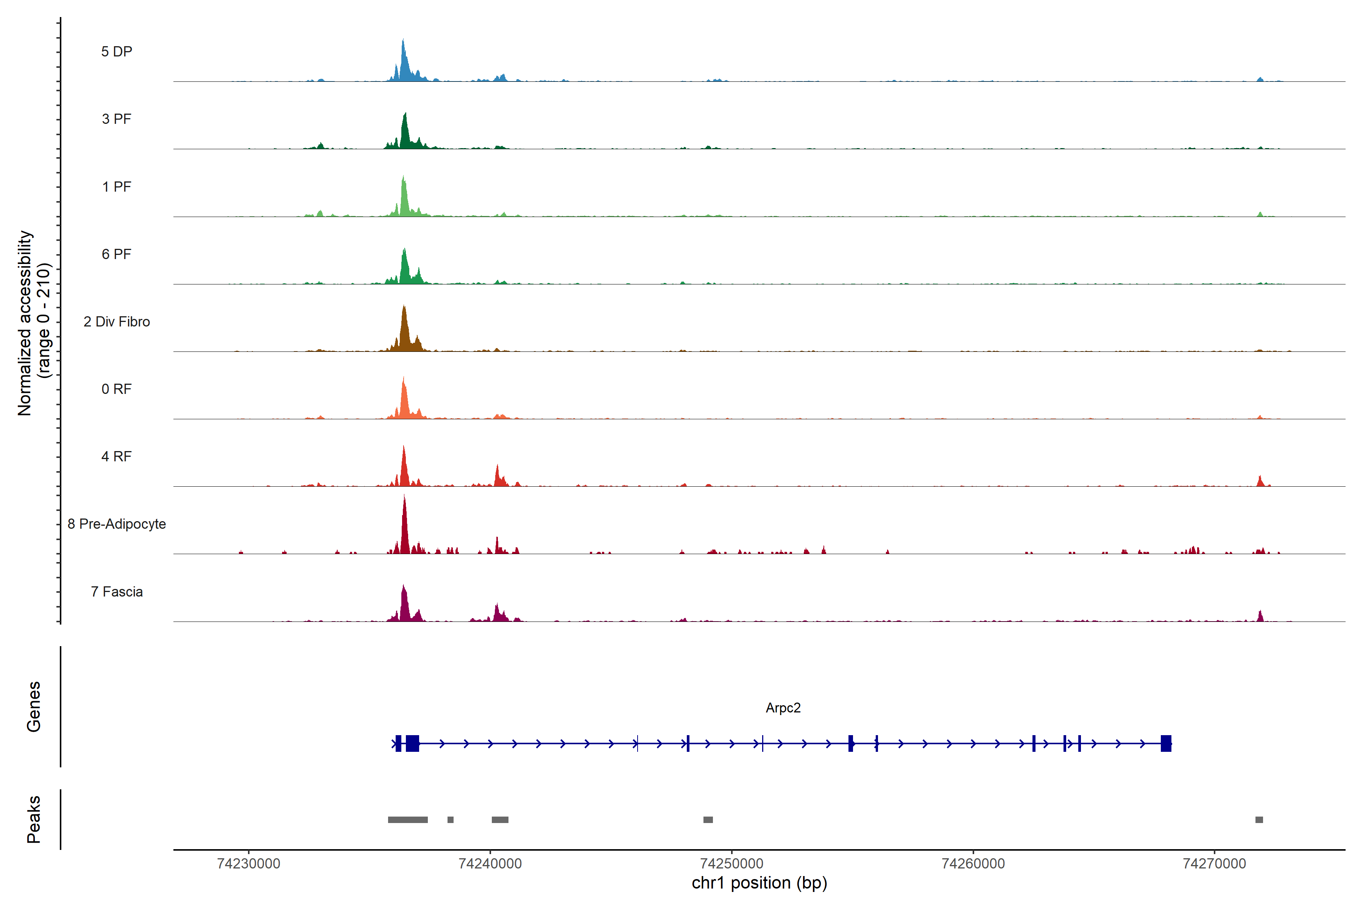
Task: Click the 7 Fascia track label
Action: coord(117,591)
